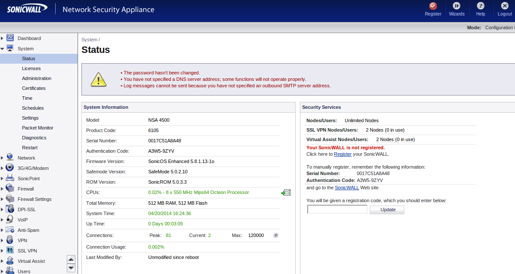Expand the VoIP node arrow
The width and height of the screenshot is (515, 274).
(x=2, y=220)
